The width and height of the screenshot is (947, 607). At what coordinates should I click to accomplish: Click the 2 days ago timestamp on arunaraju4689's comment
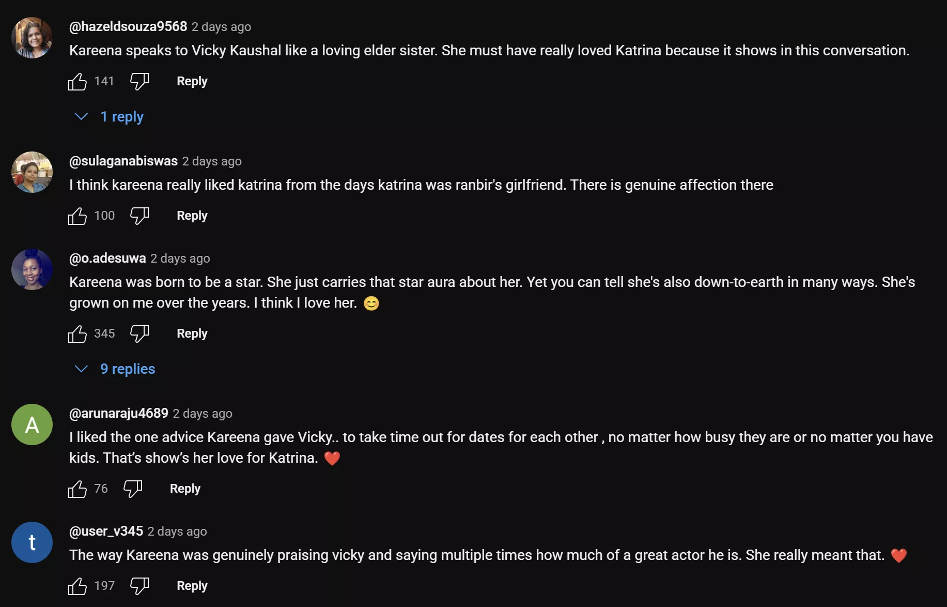coord(202,414)
